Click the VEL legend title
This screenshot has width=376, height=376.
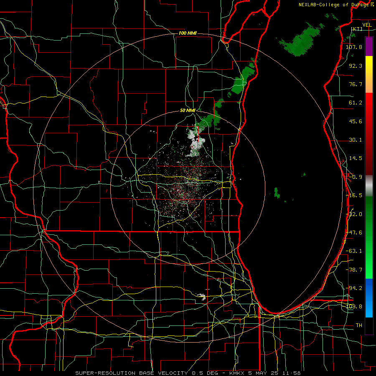click(x=367, y=25)
